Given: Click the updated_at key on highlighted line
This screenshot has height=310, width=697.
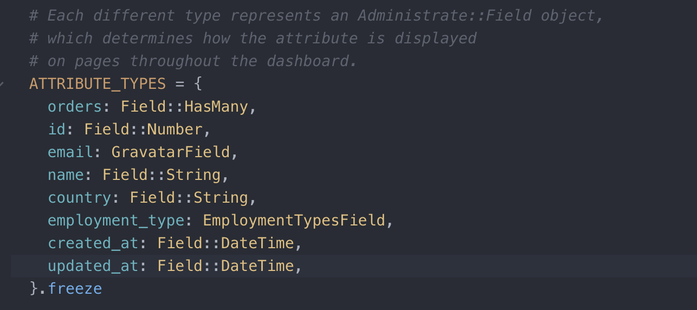Looking at the screenshot, I should [x=93, y=266].
